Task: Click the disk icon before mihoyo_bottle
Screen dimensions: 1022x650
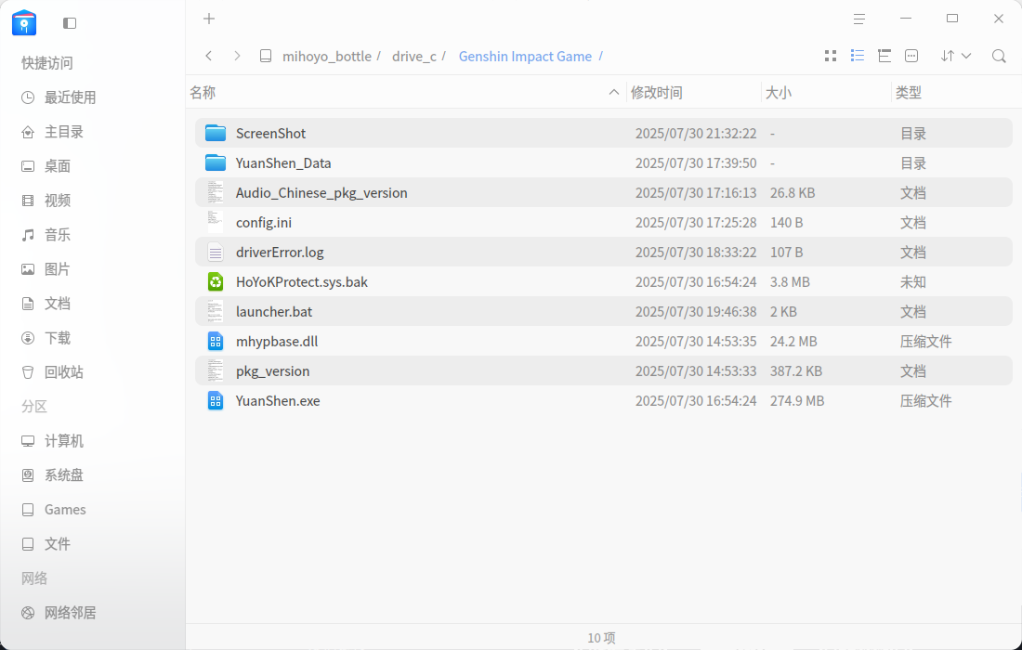Action: [266, 56]
